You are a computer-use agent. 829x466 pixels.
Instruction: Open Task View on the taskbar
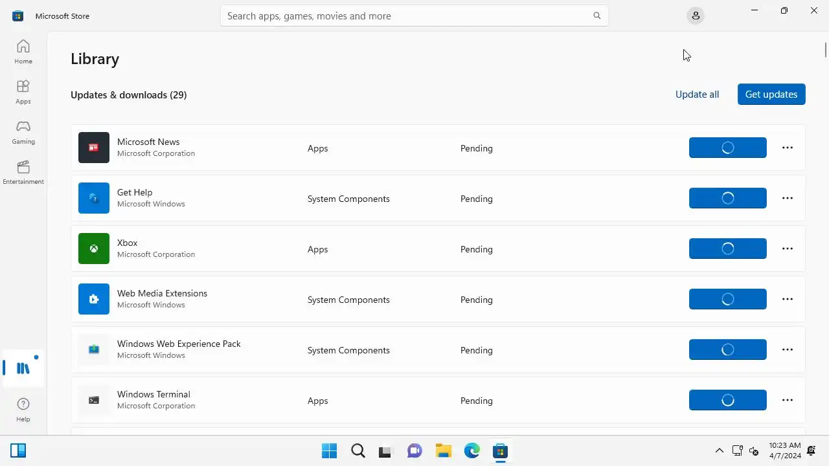pos(386,450)
